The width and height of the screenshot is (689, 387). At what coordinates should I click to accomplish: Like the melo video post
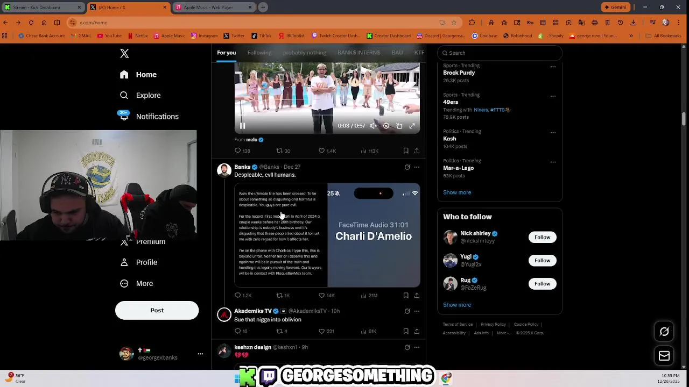click(x=327, y=151)
